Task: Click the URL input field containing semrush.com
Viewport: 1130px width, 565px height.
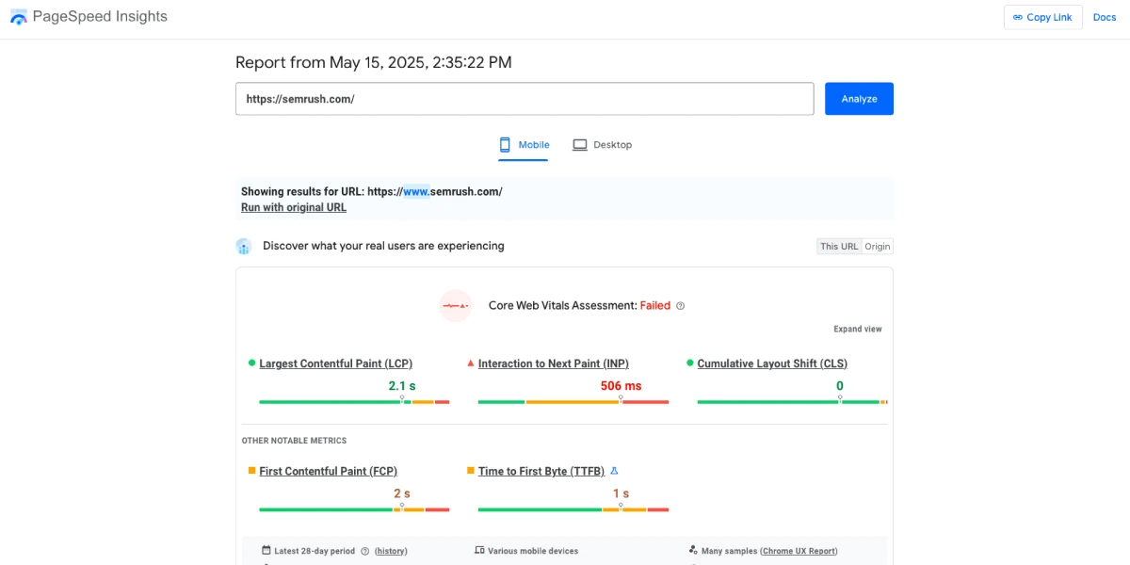Action: 525,99
